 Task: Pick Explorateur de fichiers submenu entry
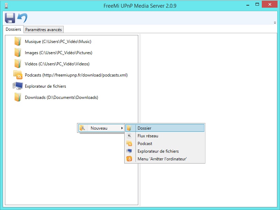[158, 151]
